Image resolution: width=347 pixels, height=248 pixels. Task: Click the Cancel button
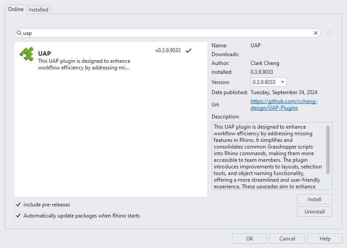[x=287, y=239]
